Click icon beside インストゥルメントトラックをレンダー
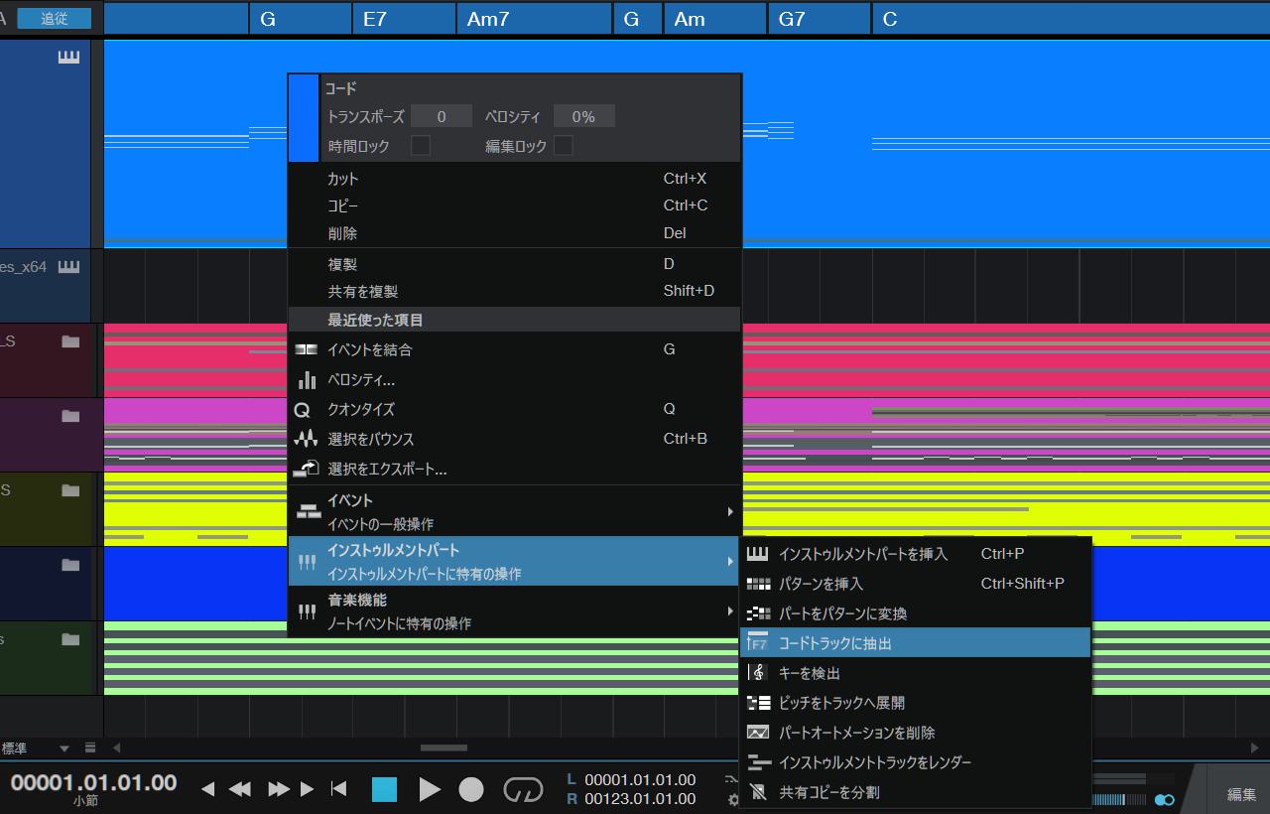This screenshot has height=814, width=1270. [758, 762]
